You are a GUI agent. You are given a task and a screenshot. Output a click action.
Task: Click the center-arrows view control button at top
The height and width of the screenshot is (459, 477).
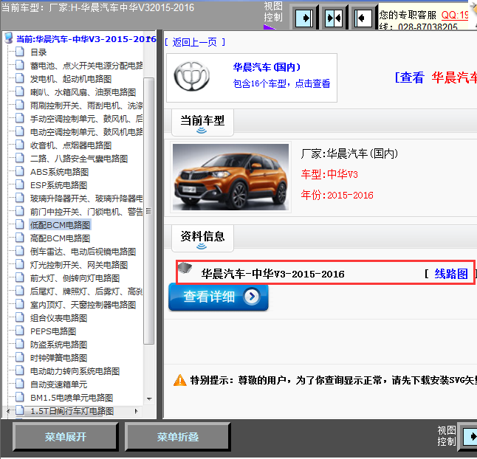coord(334,18)
